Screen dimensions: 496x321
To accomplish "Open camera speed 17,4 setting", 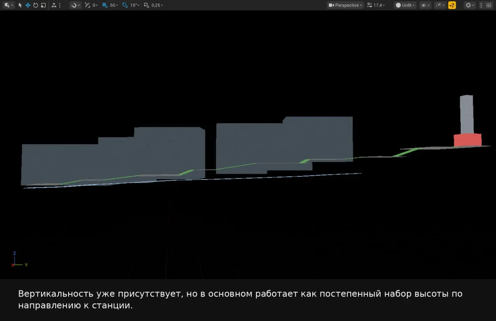I will pyautogui.click(x=376, y=5).
